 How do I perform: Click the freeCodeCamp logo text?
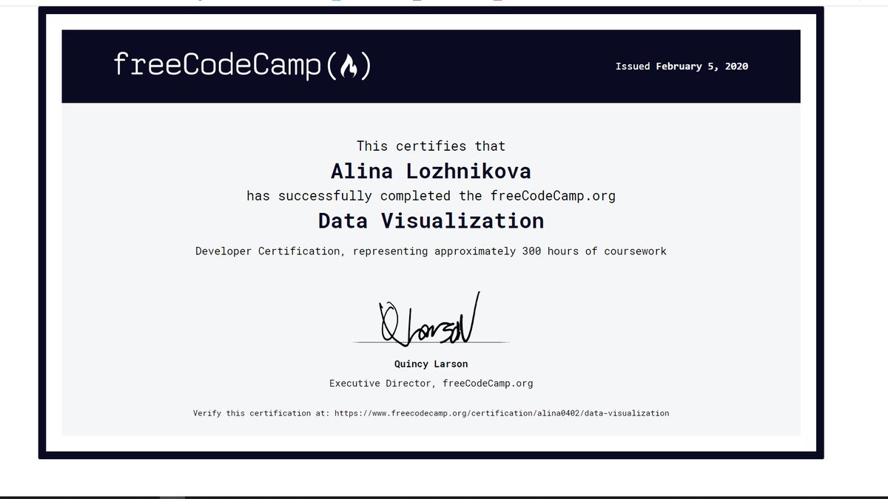pyautogui.click(x=242, y=66)
